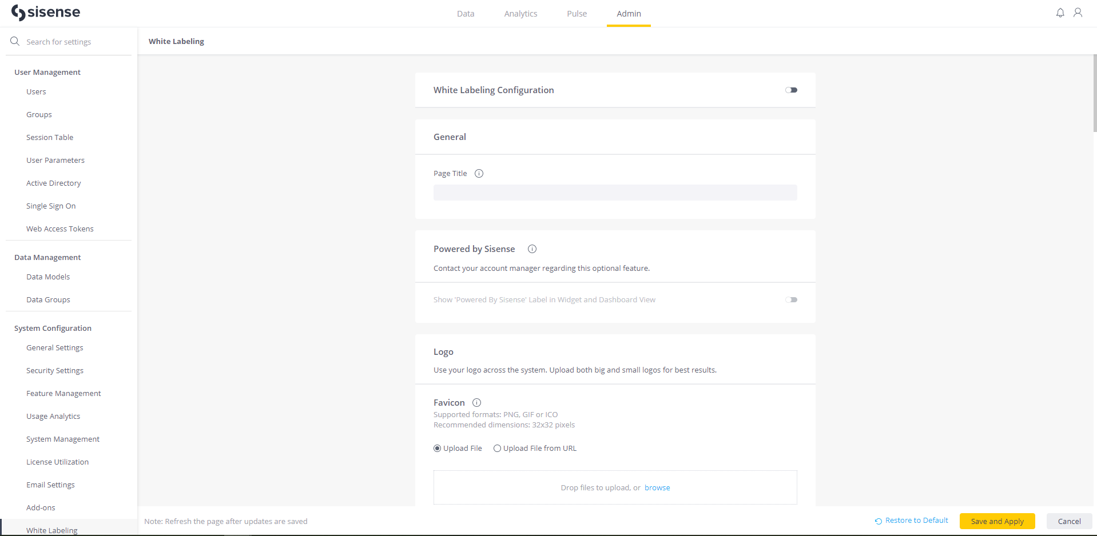Select the Upload File radio button
Viewport: 1097px width, 536px height.
438,449
